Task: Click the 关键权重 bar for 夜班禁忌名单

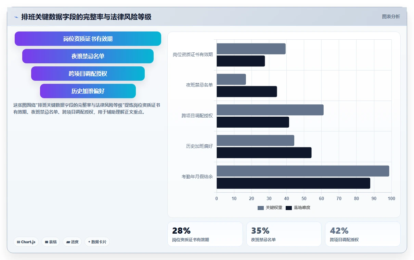Action: pos(231,79)
